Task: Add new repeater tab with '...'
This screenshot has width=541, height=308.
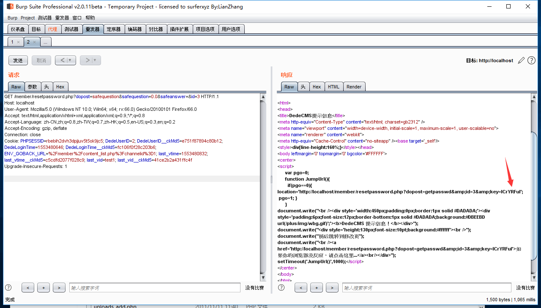Action: click(46, 42)
